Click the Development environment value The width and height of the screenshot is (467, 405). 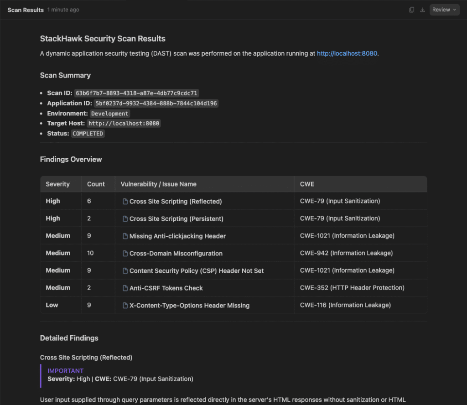pos(109,114)
